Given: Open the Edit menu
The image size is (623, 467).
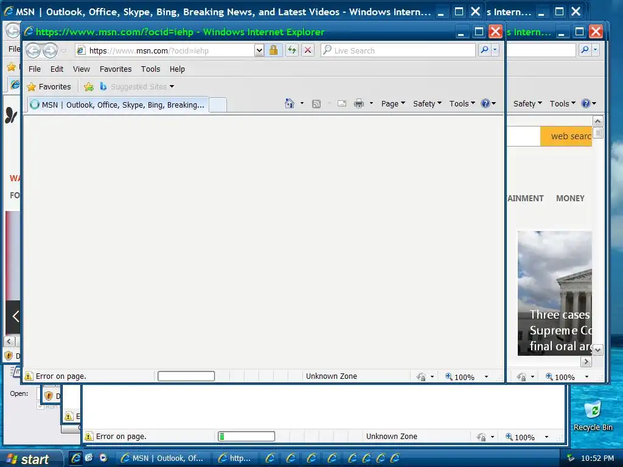Looking at the screenshot, I should click(57, 69).
